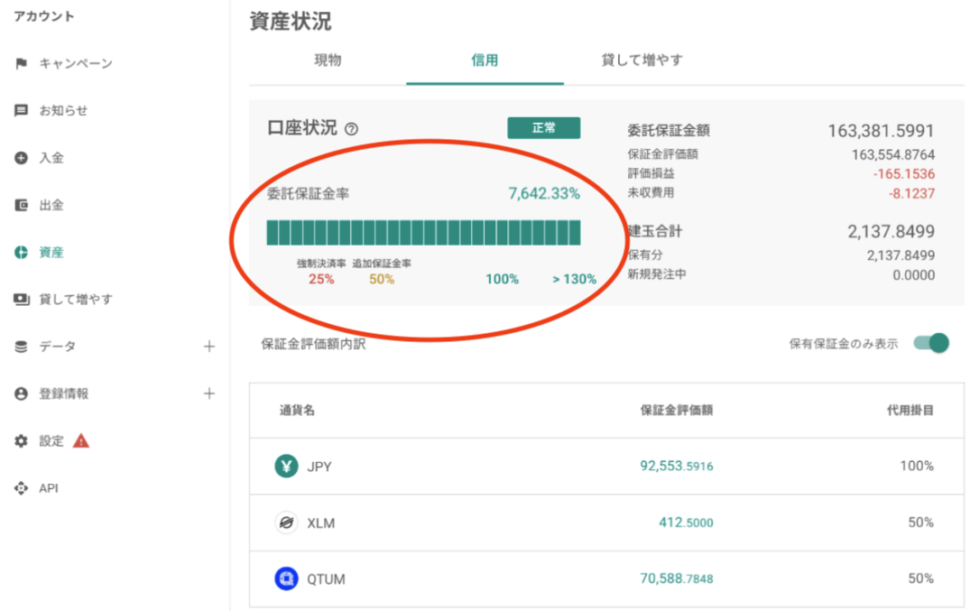Expand the データ menu with plus sign
The image size is (970, 611).
coord(209,347)
